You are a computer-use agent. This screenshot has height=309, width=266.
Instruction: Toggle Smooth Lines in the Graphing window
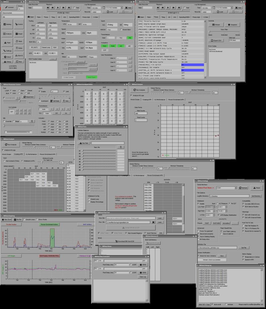25,219
